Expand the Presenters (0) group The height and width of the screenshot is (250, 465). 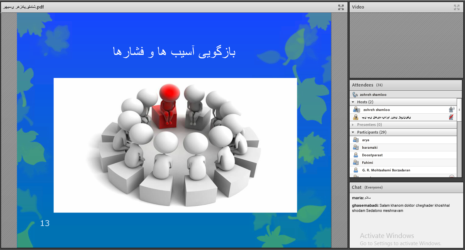pyautogui.click(x=353, y=125)
